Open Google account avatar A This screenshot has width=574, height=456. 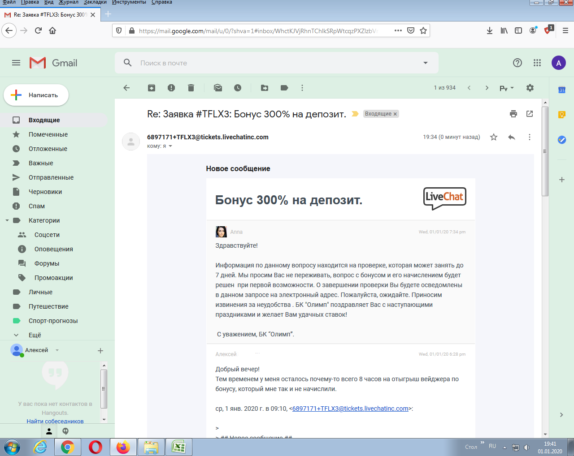559,63
